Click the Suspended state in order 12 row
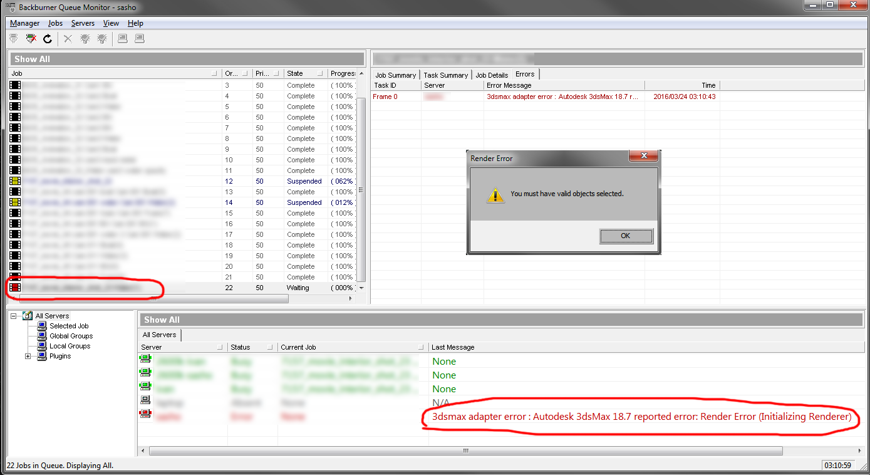The width and height of the screenshot is (870, 475). tap(304, 181)
